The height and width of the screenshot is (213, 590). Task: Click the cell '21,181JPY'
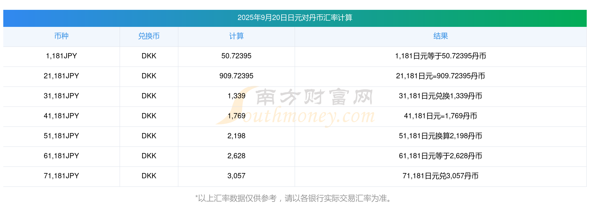[61, 76]
